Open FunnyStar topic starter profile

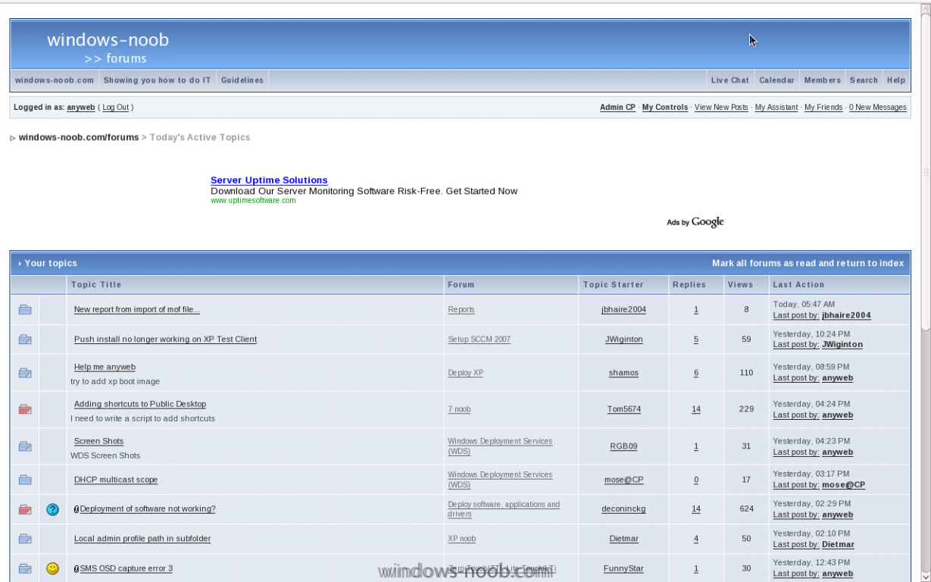tap(623, 568)
